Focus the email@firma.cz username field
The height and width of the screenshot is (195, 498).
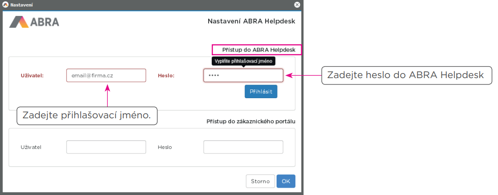[x=106, y=75]
